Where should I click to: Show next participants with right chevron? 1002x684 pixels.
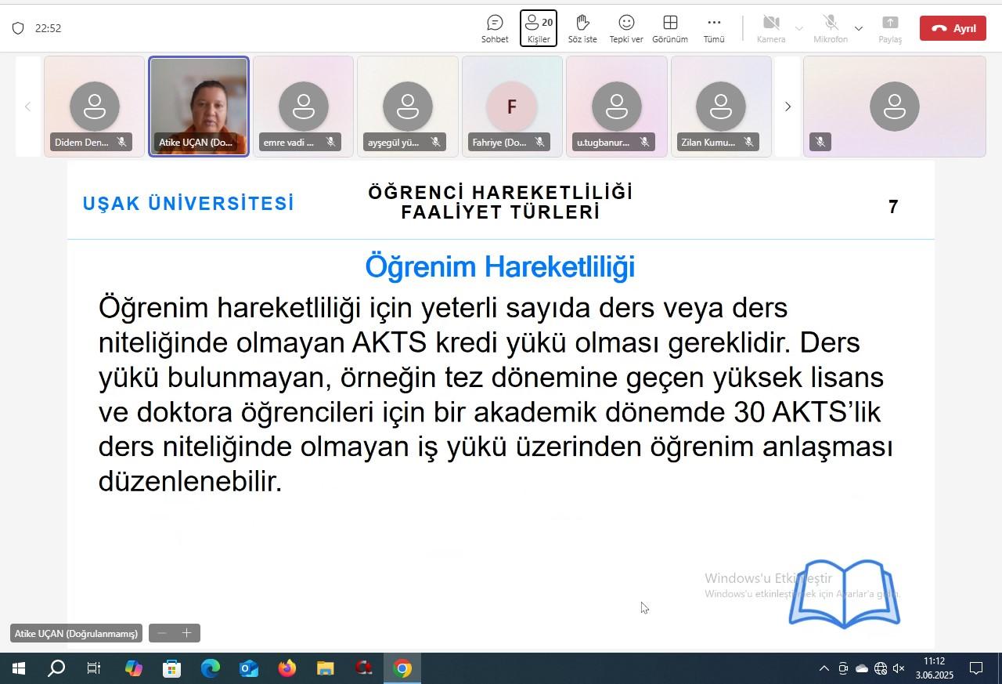pyautogui.click(x=788, y=107)
